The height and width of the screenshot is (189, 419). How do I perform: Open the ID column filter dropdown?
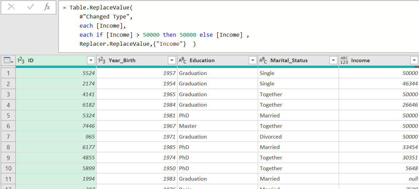click(x=91, y=61)
